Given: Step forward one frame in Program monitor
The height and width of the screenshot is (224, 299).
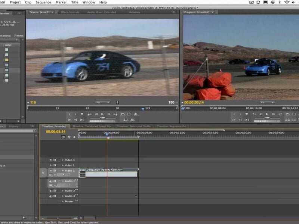Looking at the screenshot, I should click(273, 114).
